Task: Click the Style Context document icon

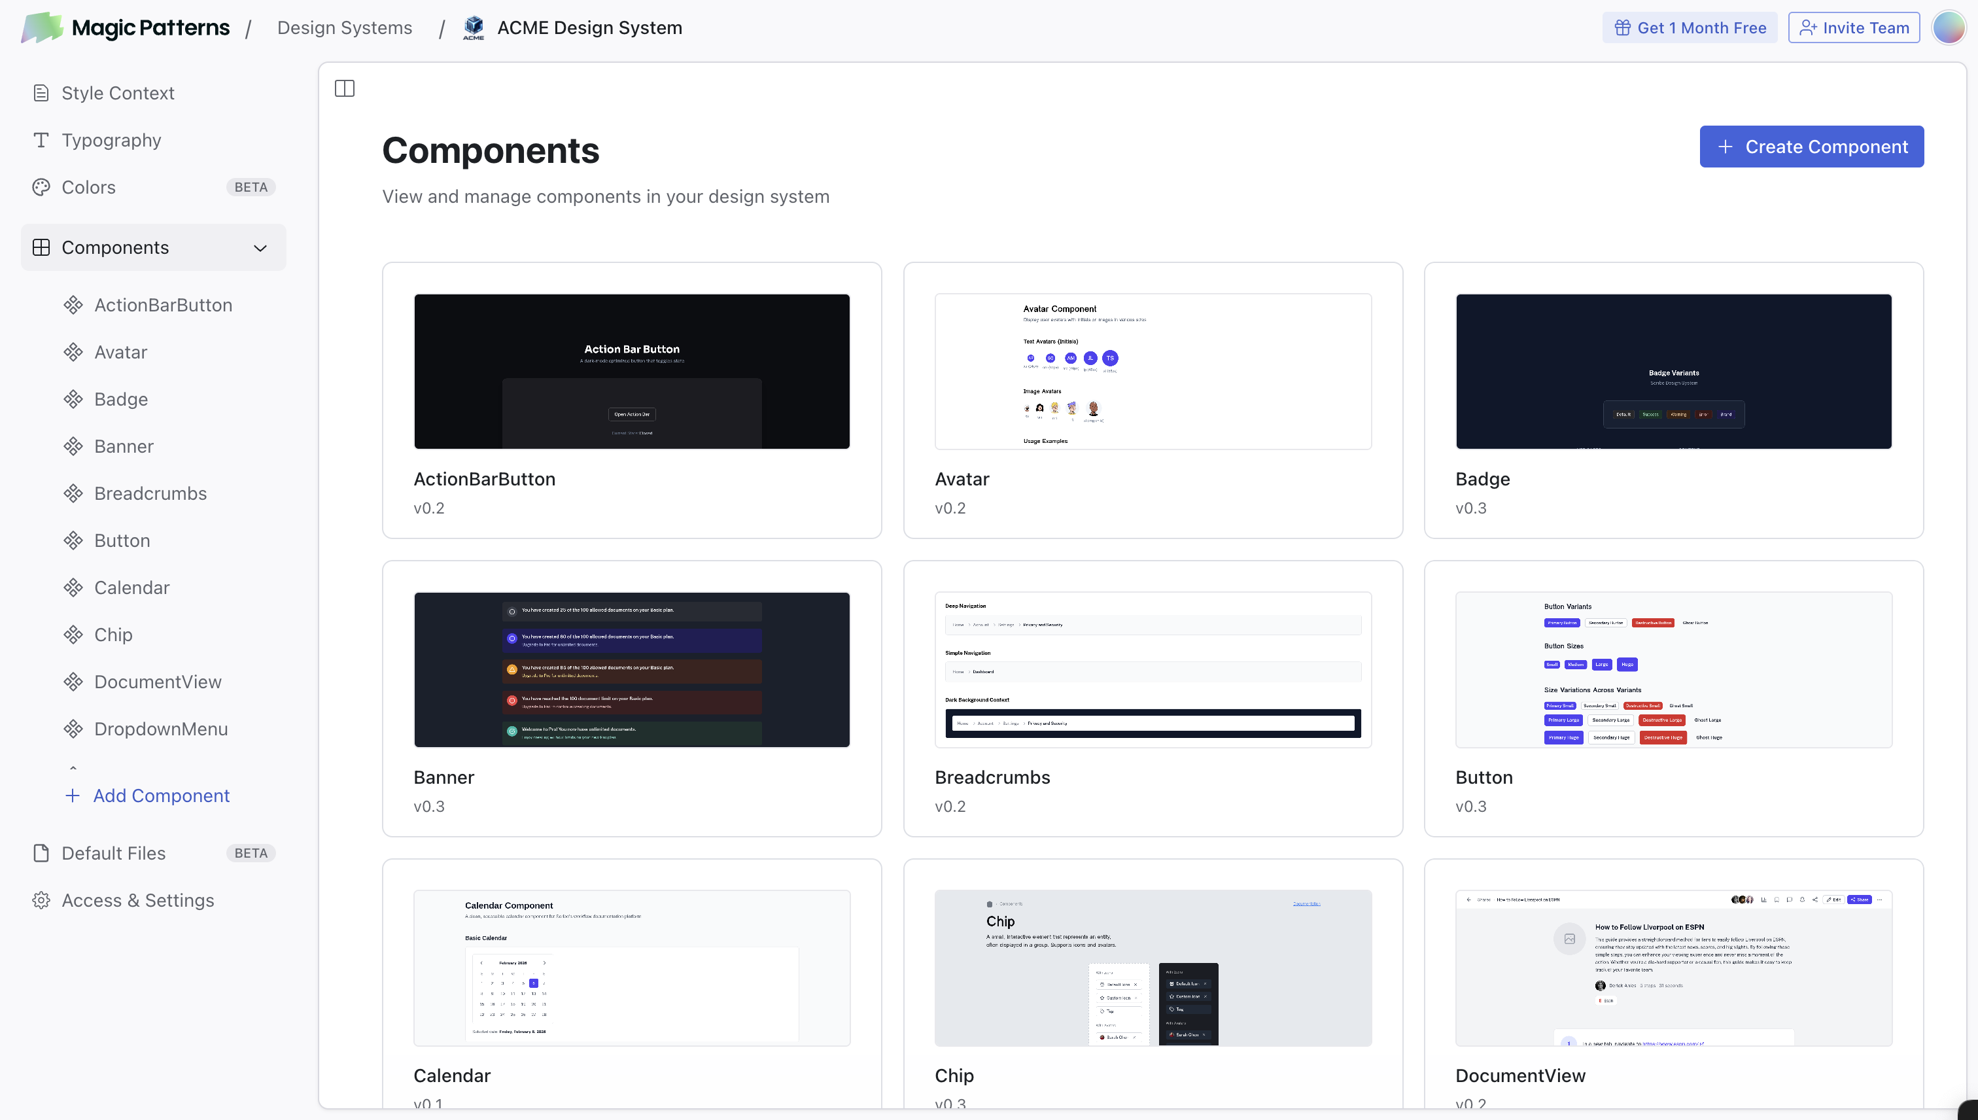Action: point(41,93)
